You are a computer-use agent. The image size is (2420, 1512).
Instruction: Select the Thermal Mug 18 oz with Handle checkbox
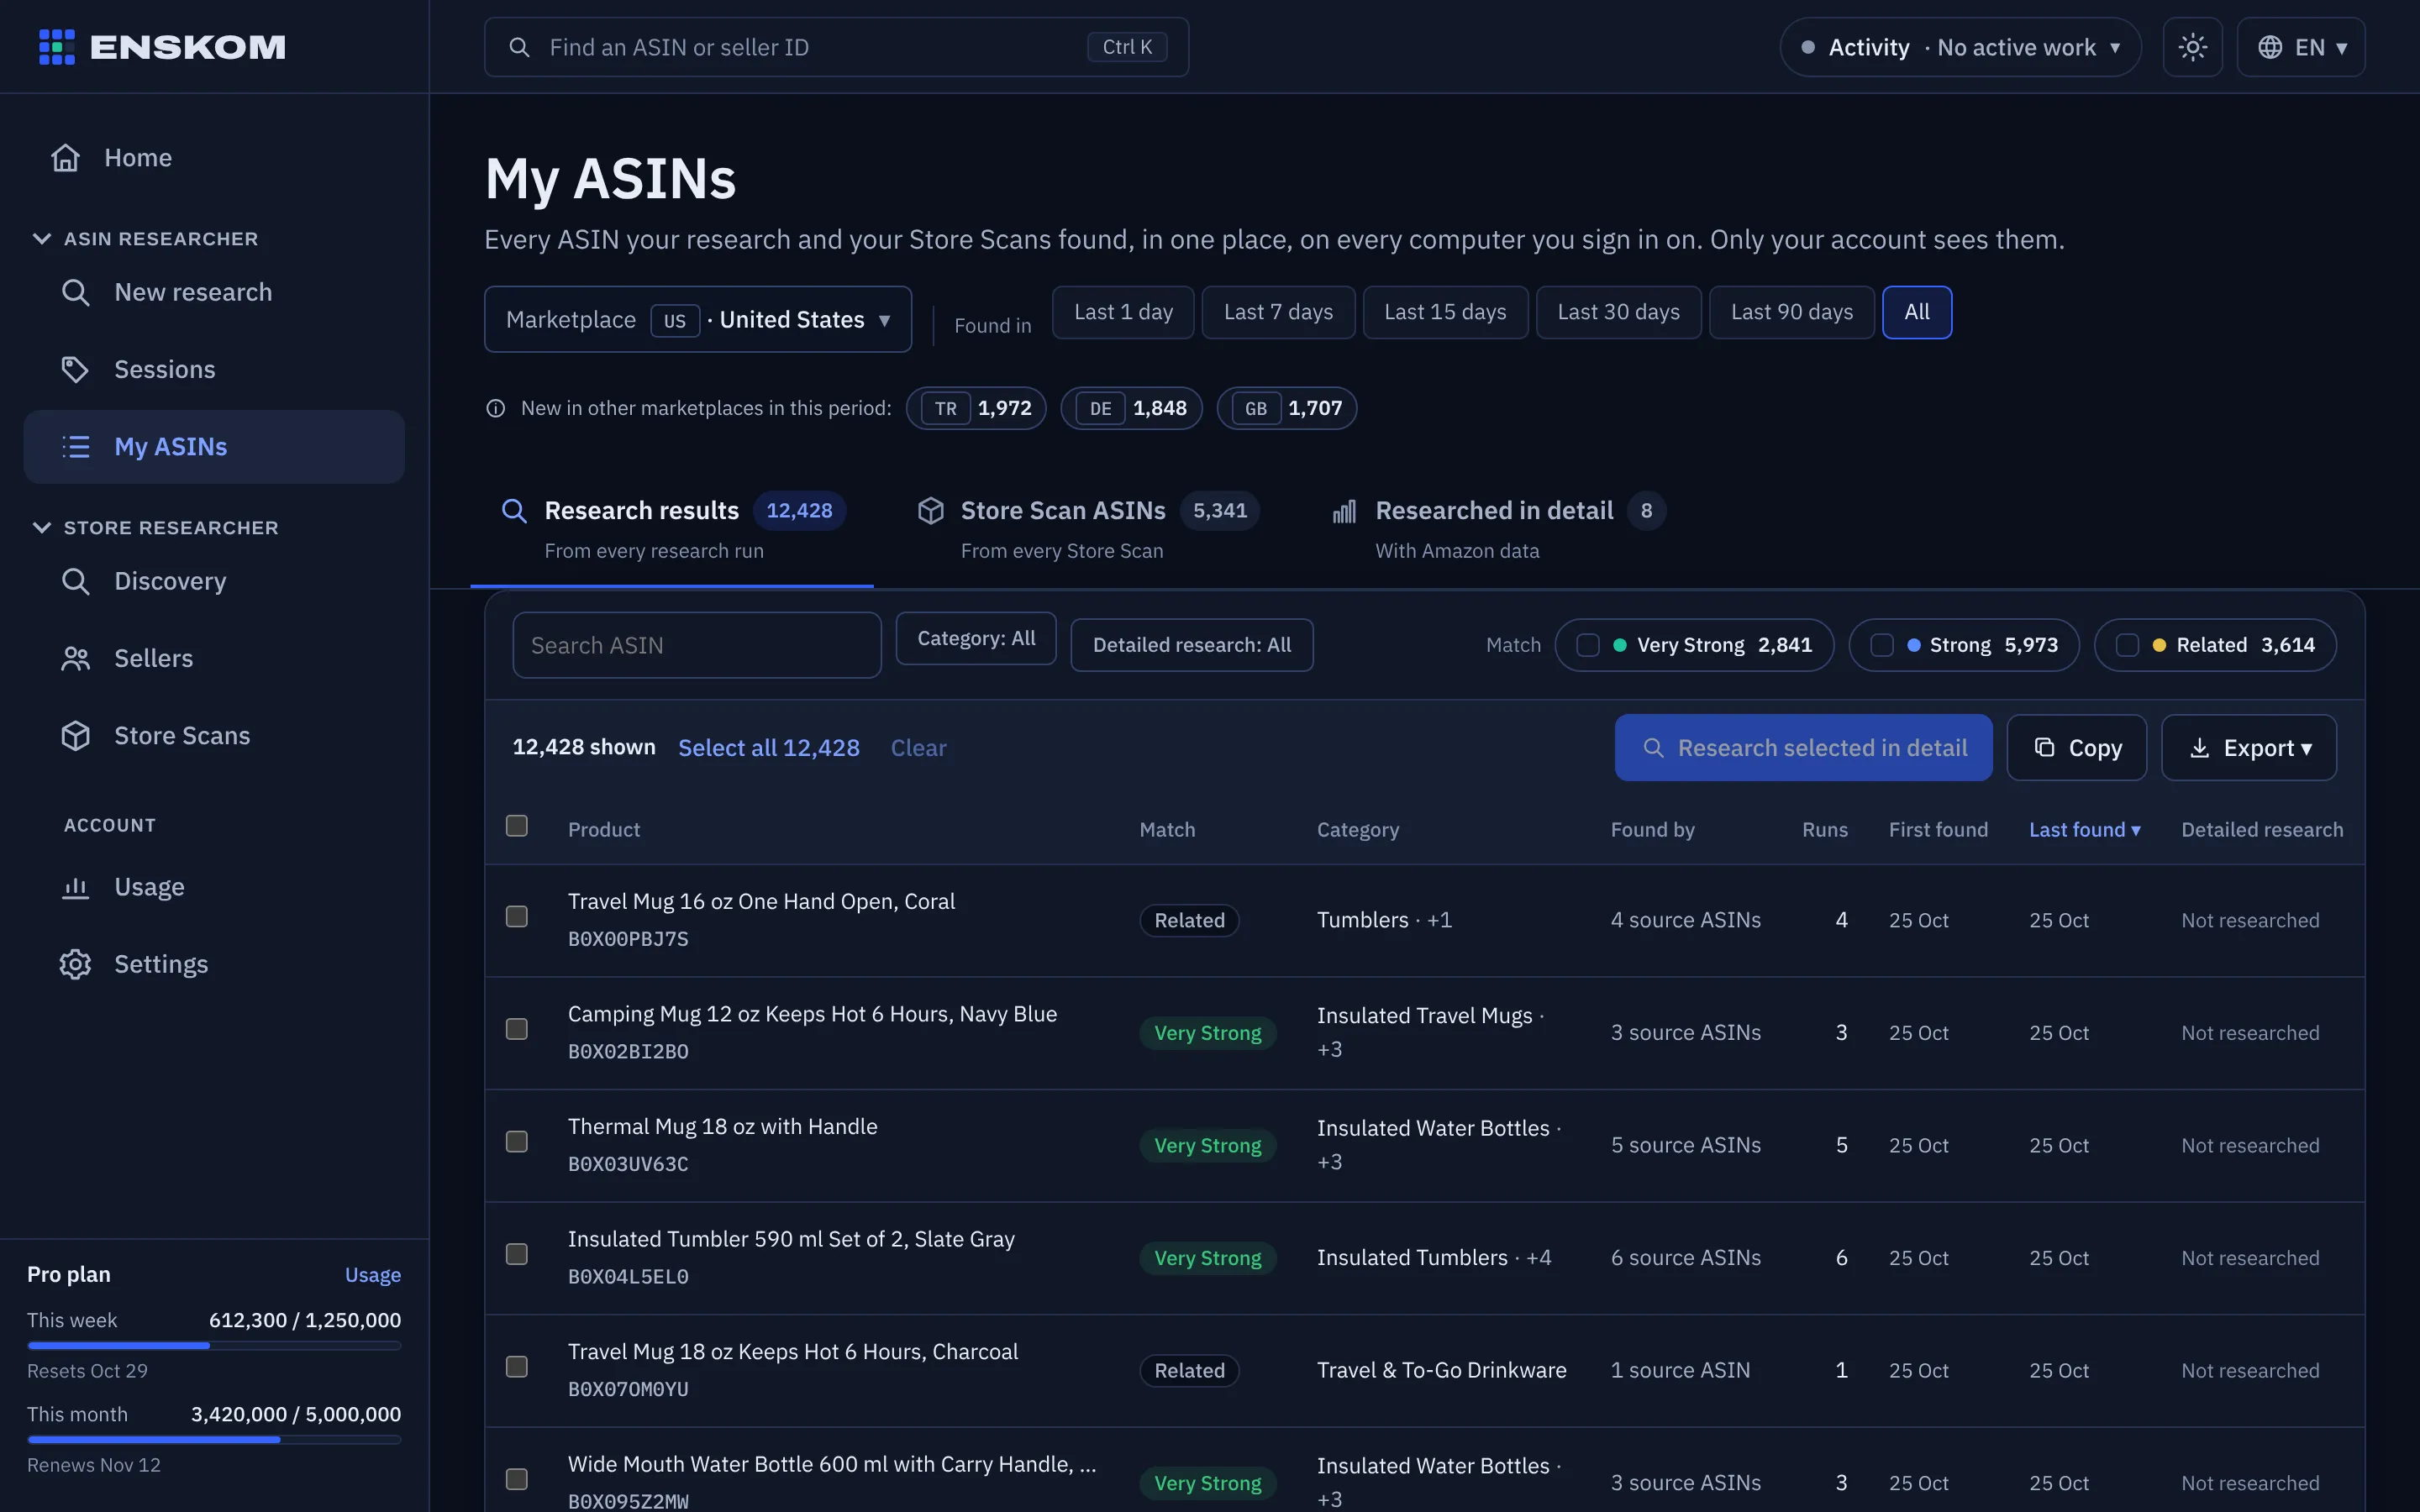coord(517,1142)
